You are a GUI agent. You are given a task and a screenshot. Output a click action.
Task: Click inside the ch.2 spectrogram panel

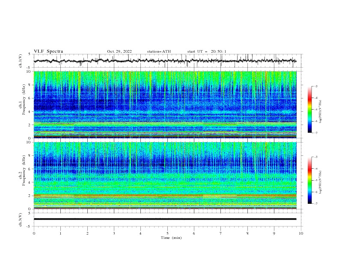click(x=165, y=176)
